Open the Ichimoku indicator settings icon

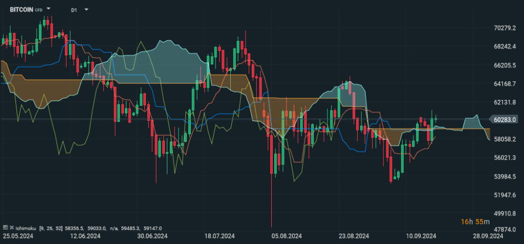coord(5,227)
